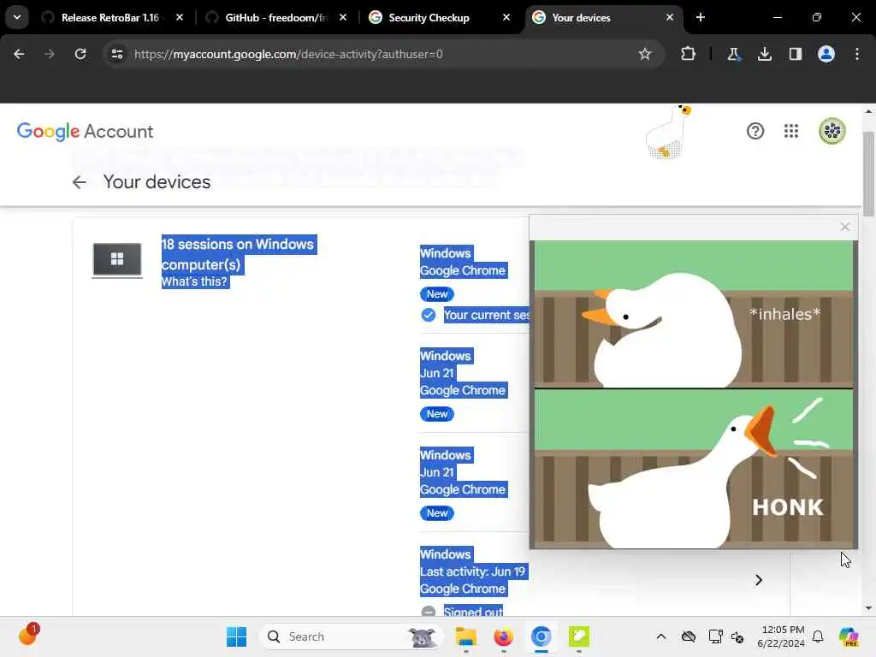
Task: Switch to GitHub freedoom tab
Action: point(276,18)
